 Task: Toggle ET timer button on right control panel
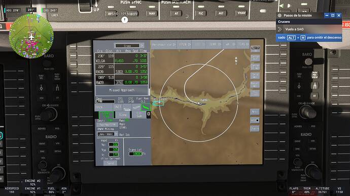(314, 96)
